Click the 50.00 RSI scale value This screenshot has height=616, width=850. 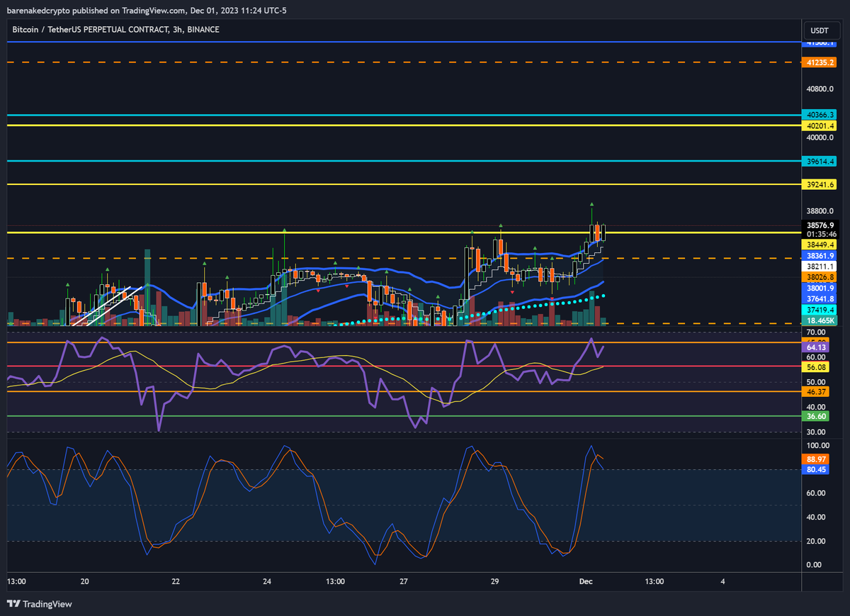click(x=817, y=382)
